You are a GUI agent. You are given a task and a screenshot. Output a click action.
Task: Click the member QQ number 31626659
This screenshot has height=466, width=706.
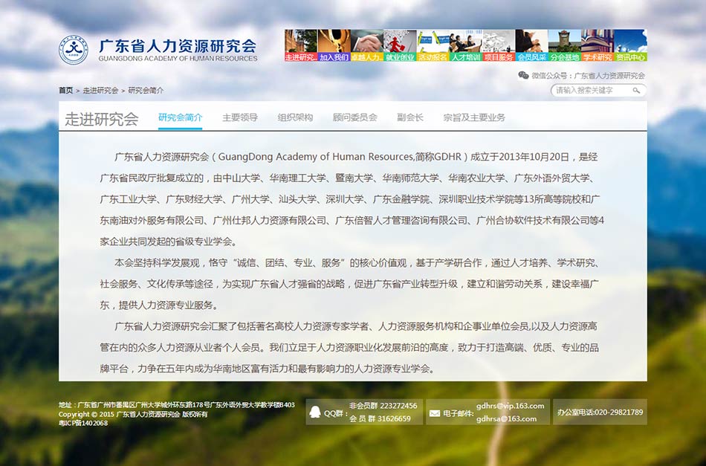394,418
